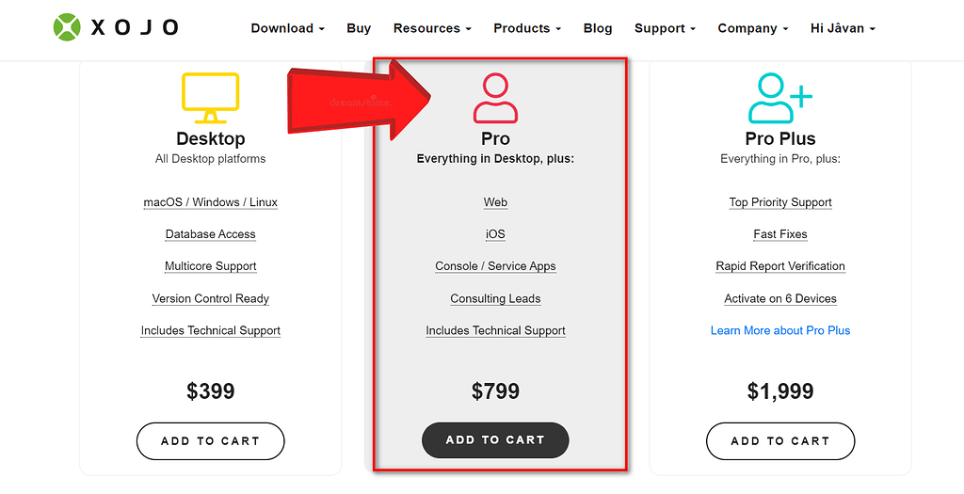This screenshot has height=494, width=964.
Task: Click the Xojo logo icon
Action: 69,28
